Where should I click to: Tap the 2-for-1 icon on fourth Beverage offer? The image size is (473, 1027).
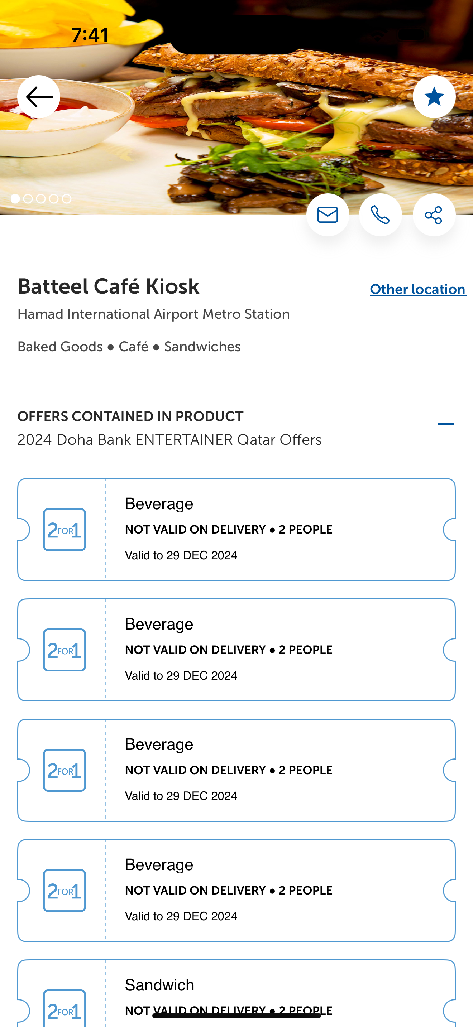pos(64,891)
